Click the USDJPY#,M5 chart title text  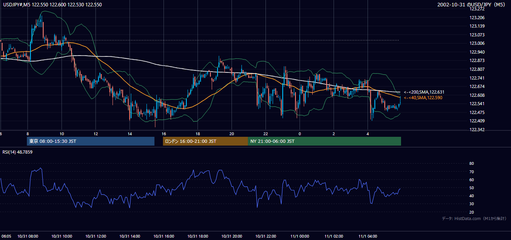pyautogui.click(x=52, y=5)
